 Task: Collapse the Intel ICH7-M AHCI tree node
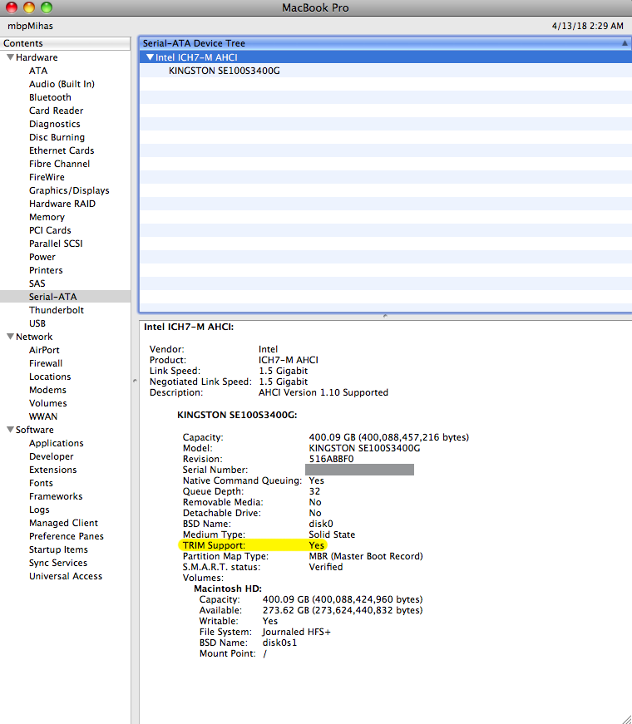[150, 57]
